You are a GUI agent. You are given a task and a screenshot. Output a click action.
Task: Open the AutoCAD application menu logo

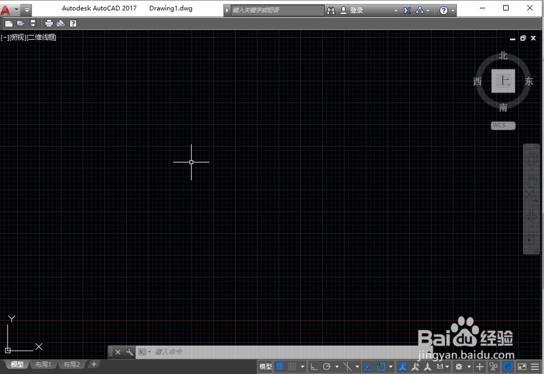click(x=5, y=10)
